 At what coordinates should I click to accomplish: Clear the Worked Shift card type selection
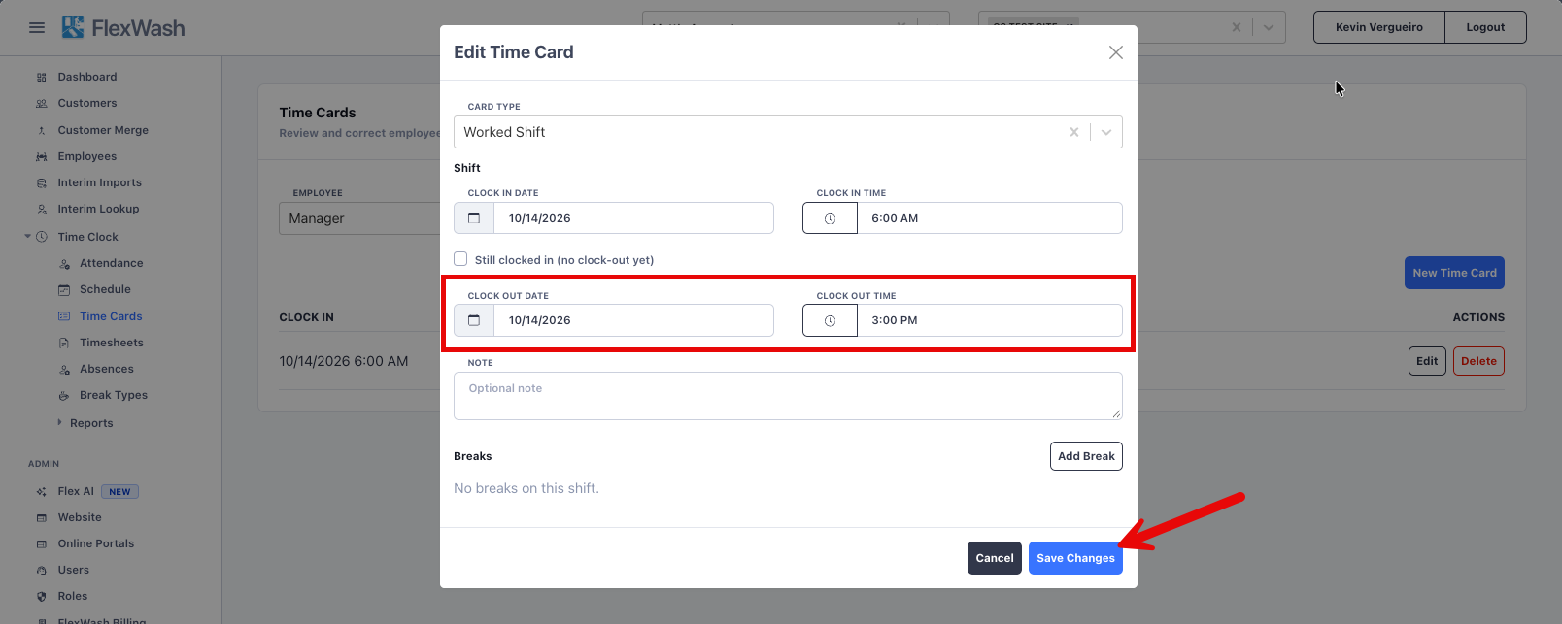(1074, 132)
